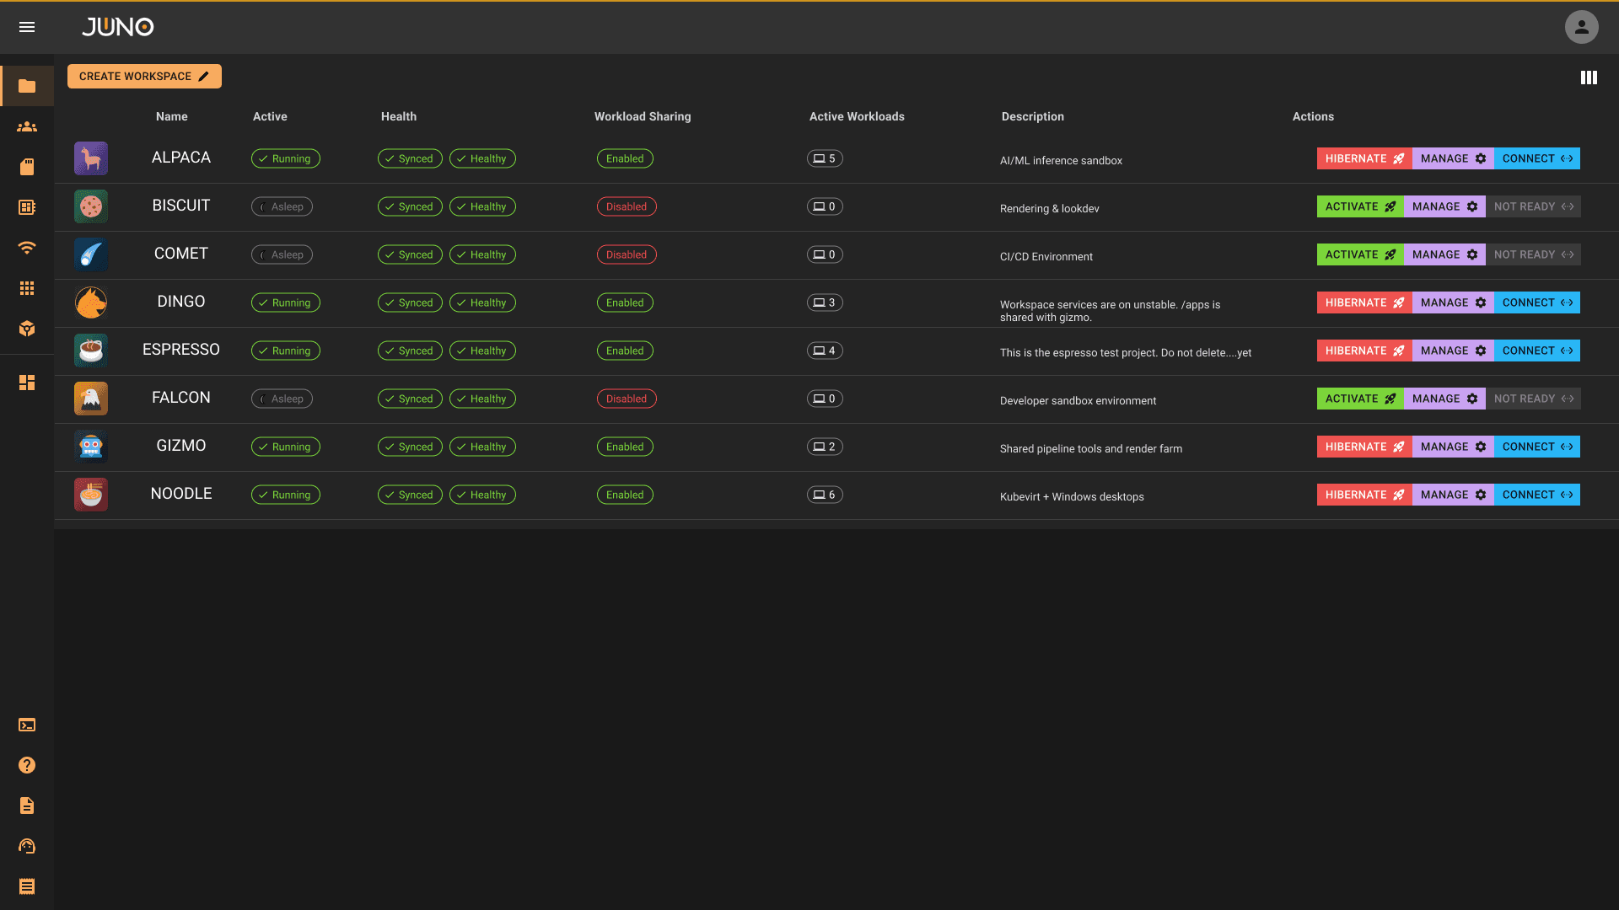The image size is (1619, 910).
Task: Open the cube package icon in sidebar
Action: click(27, 329)
